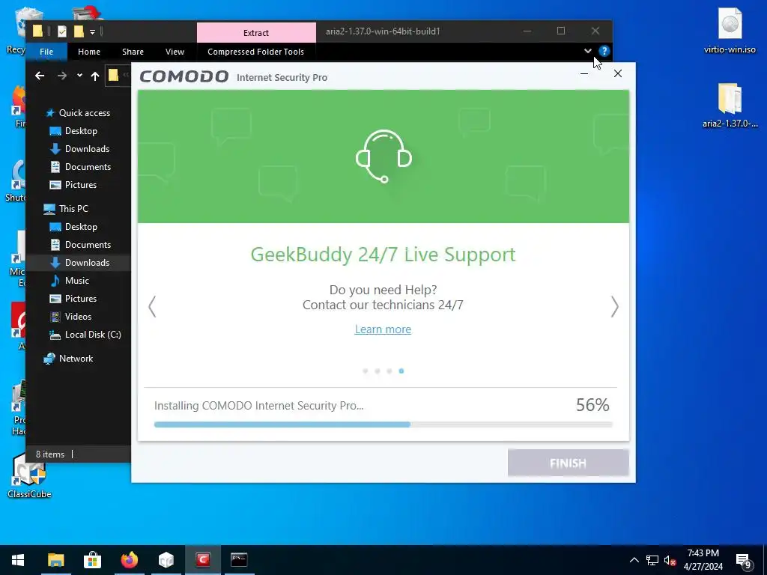Image resolution: width=767 pixels, height=575 pixels.
Task: Click the Learn more link
Action: [383, 329]
